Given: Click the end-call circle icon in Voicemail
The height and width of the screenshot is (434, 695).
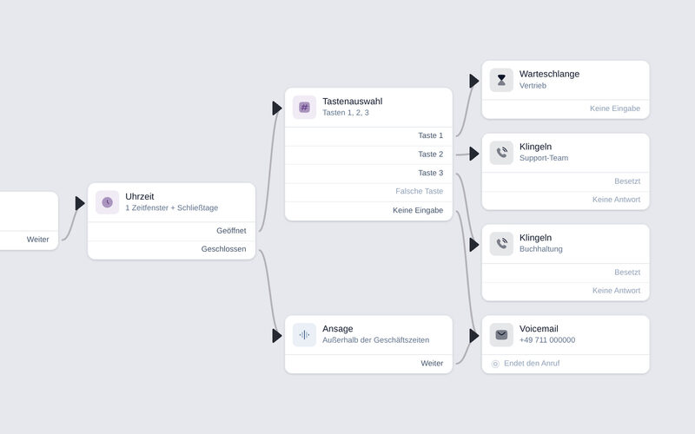Looking at the screenshot, I should pyautogui.click(x=495, y=364).
